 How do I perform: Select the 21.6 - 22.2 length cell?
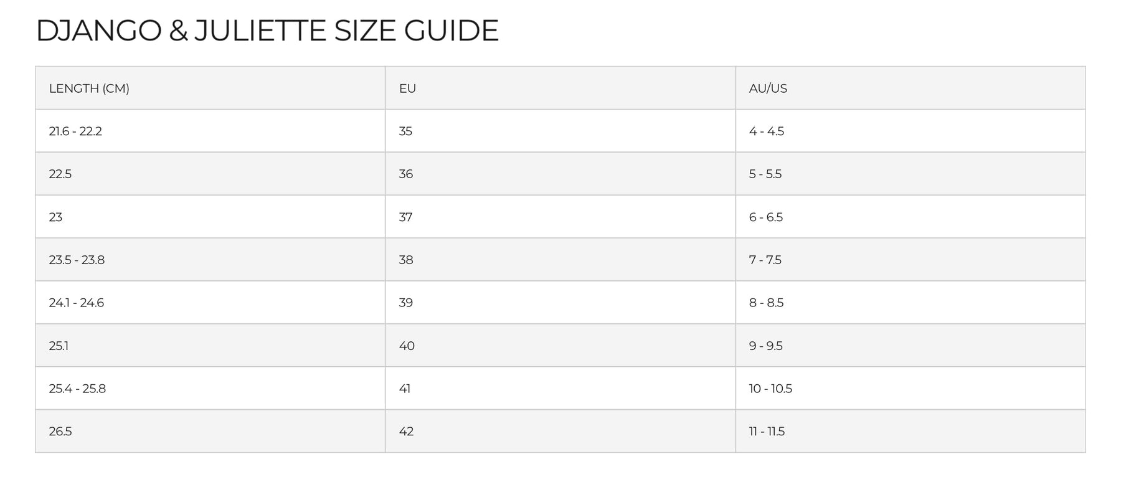point(75,131)
